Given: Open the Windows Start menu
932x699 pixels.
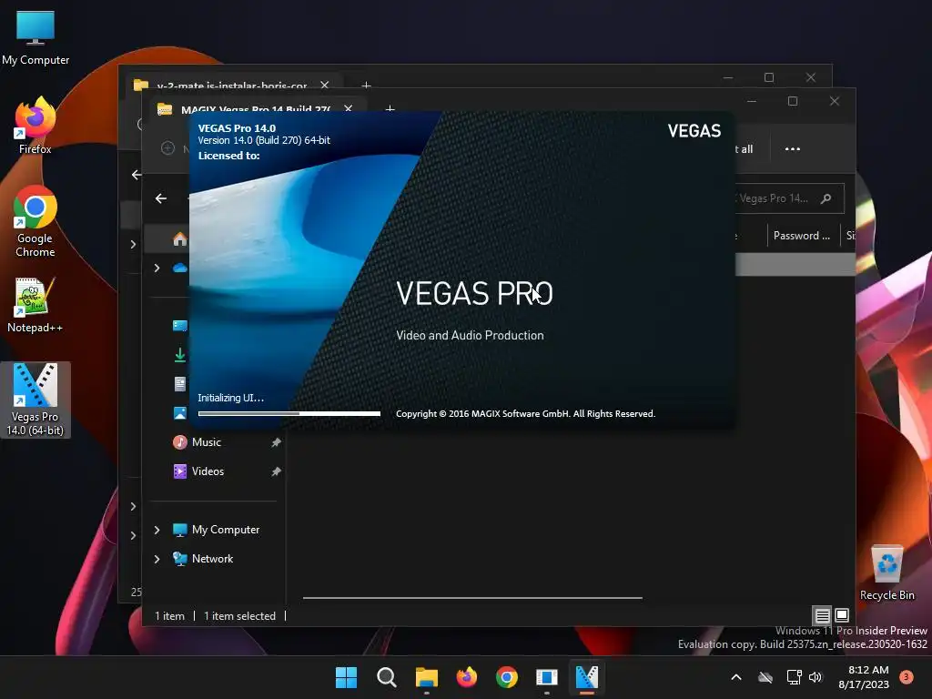Looking at the screenshot, I should pos(346,677).
